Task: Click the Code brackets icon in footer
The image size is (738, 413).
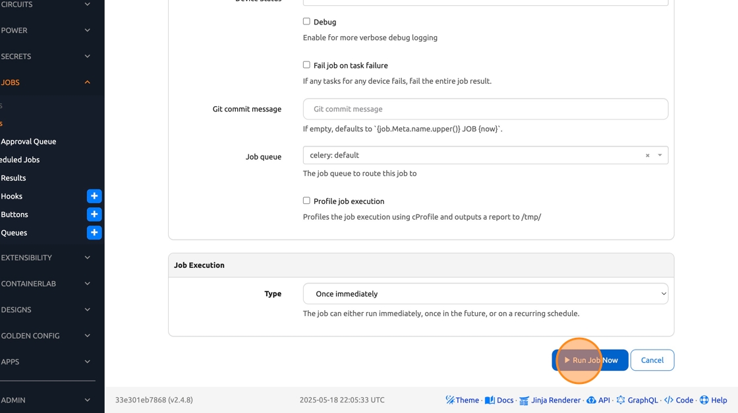Action: coord(669,400)
